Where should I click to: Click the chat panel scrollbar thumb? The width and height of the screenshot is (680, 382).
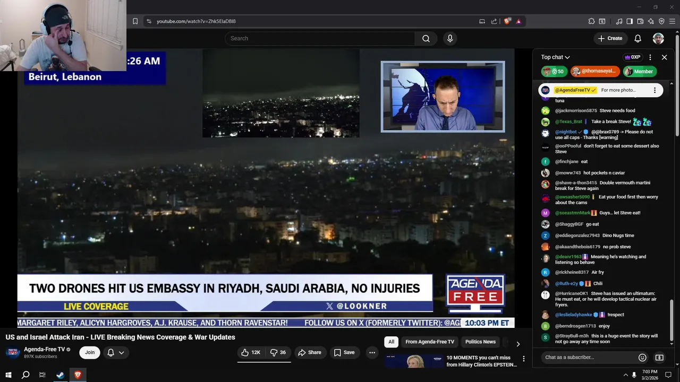point(671,319)
